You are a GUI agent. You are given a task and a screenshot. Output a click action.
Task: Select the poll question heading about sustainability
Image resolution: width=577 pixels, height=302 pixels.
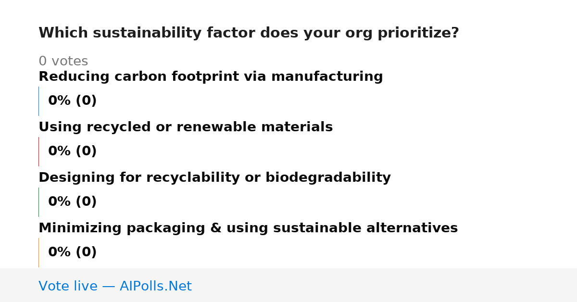(249, 33)
